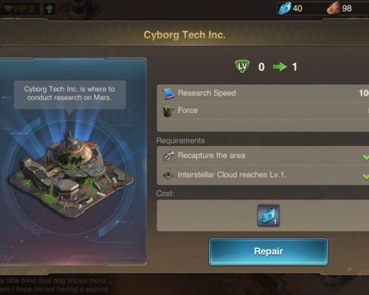
Task: Tap the red ore resource counter 98
Action: (340, 8)
